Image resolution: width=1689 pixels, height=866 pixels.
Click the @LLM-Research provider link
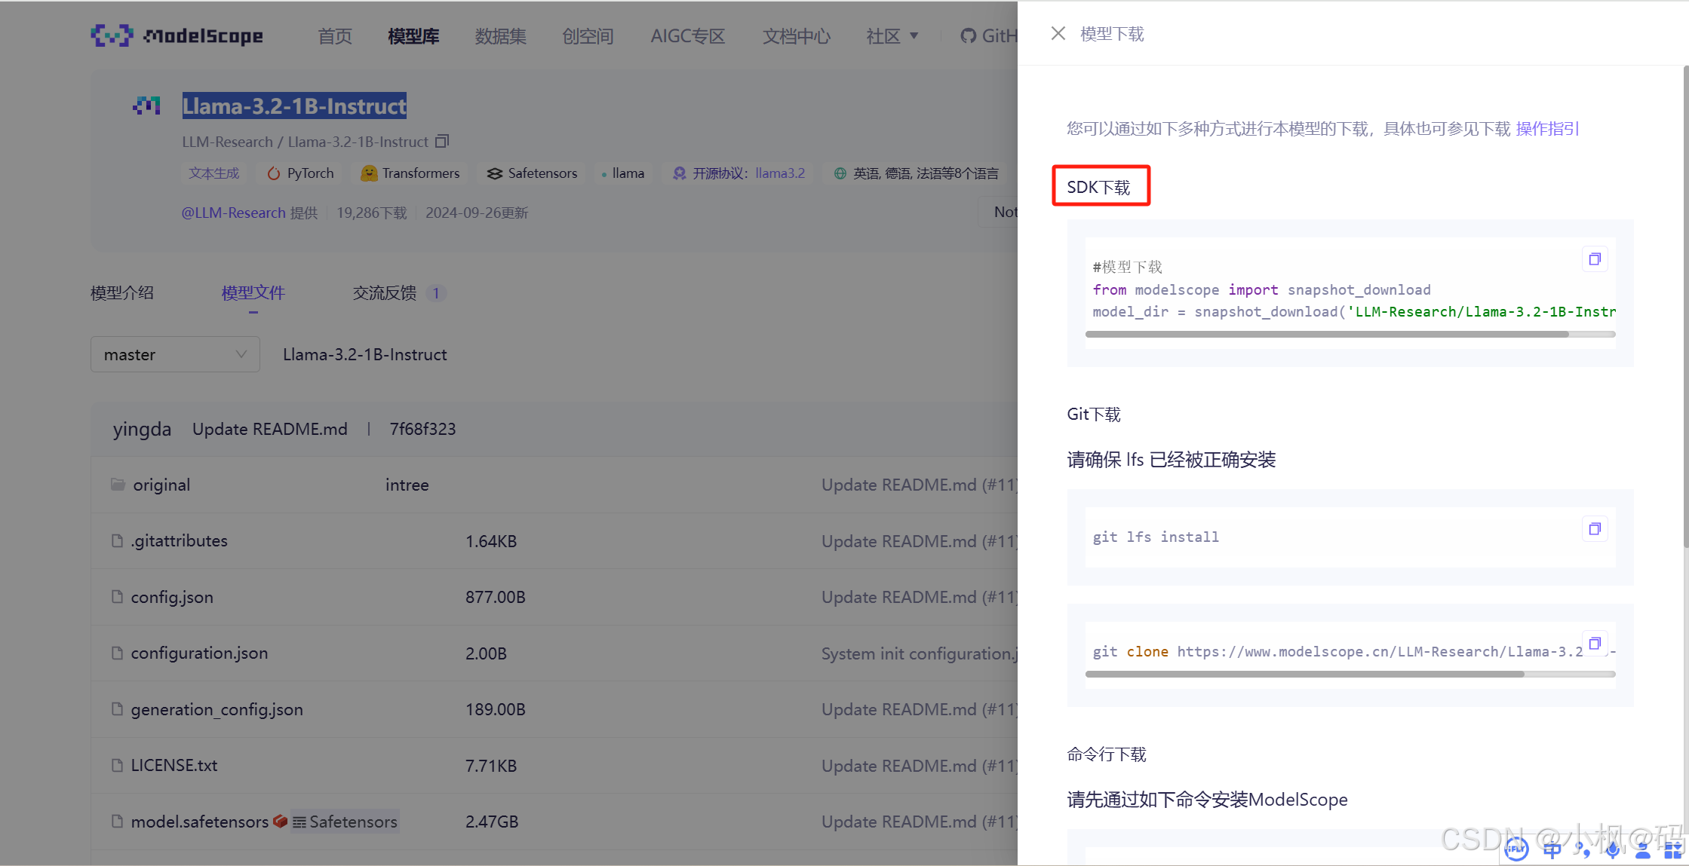point(233,213)
